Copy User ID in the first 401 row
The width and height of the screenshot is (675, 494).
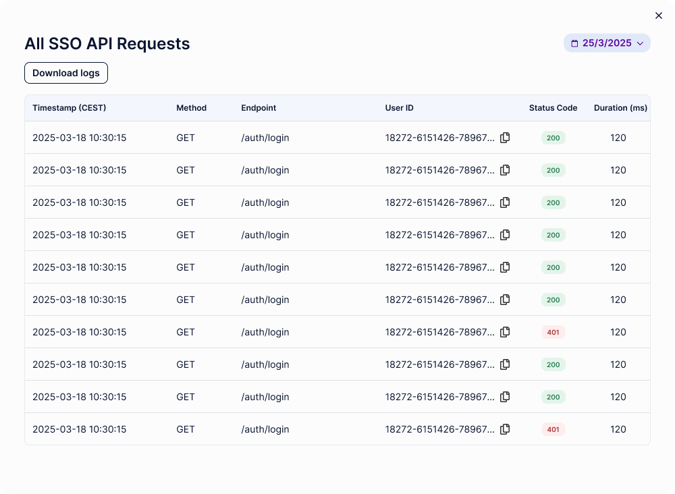click(505, 332)
